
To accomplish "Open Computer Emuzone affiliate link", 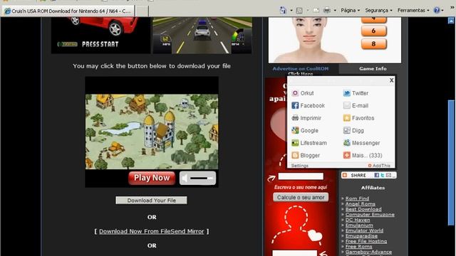I will point(370,215).
